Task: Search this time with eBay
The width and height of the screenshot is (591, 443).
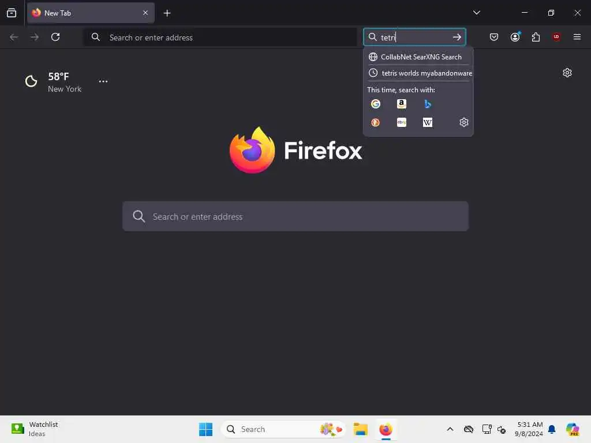Action: 402,122
